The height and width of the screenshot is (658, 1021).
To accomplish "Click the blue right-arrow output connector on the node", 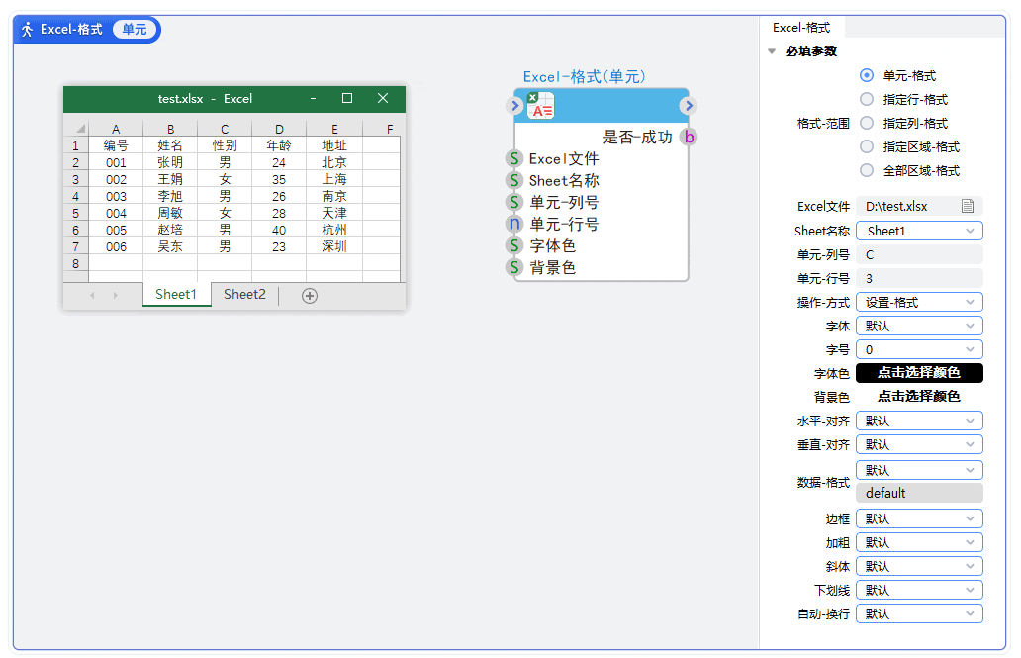I will [689, 105].
